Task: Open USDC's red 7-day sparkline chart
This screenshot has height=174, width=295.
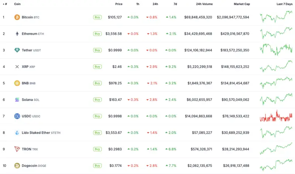Action: pyautogui.click(x=275, y=116)
